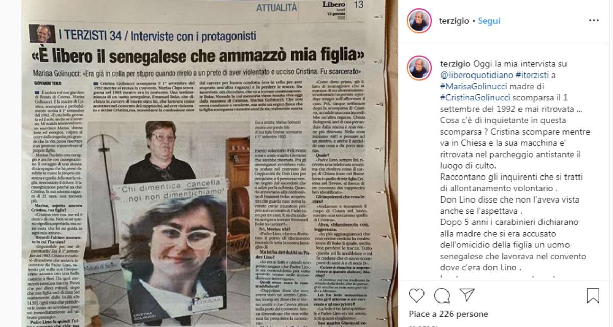This screenshot has height=327, width=613.
Task: Open terzigio username in caption
Action: click(455, 64)
